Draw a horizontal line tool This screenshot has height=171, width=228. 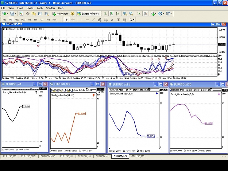click(x=87, y=20)
